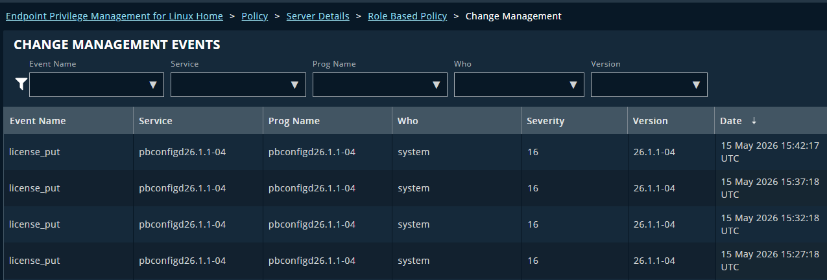Click license_put in the 15:32:18 row

pos(34,224)
